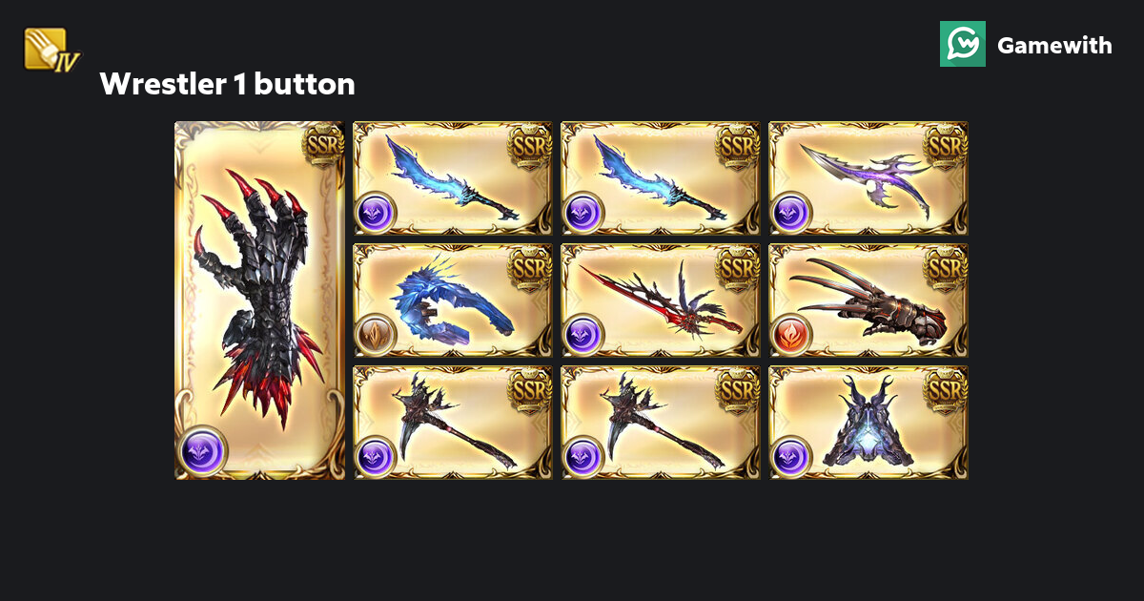This screenshot has width=1144, height=601.
Task: Select the second blue flame sword card
Action: click(661, 178)
